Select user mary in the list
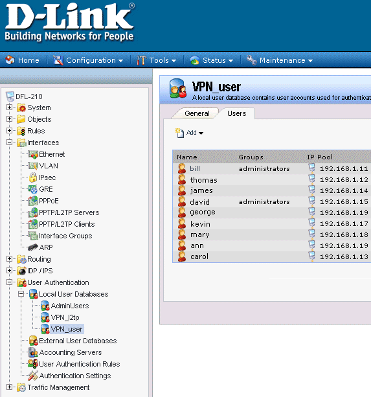The height and width of the screenshot is (397, 371). pos(199,235)
